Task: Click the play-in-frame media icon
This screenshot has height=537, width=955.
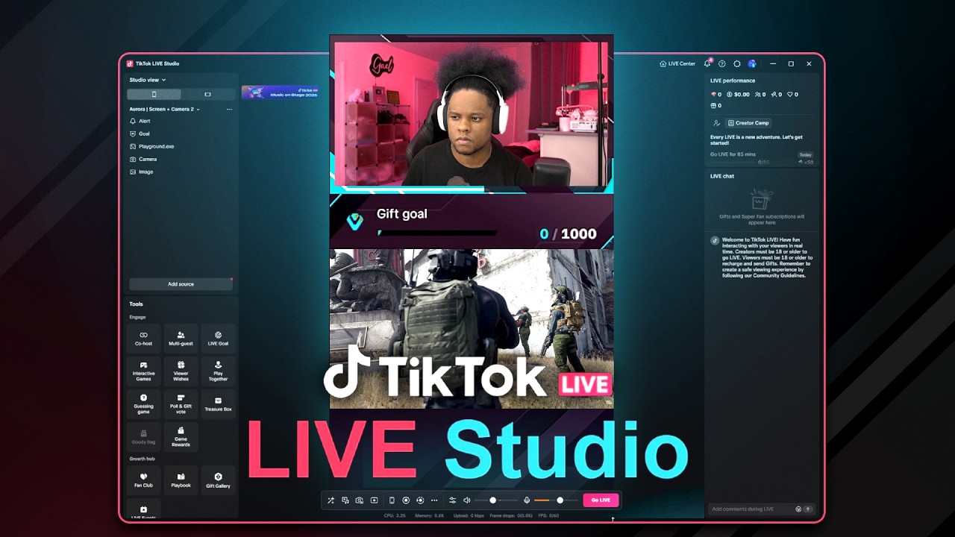Action: [x=375, y=500]
